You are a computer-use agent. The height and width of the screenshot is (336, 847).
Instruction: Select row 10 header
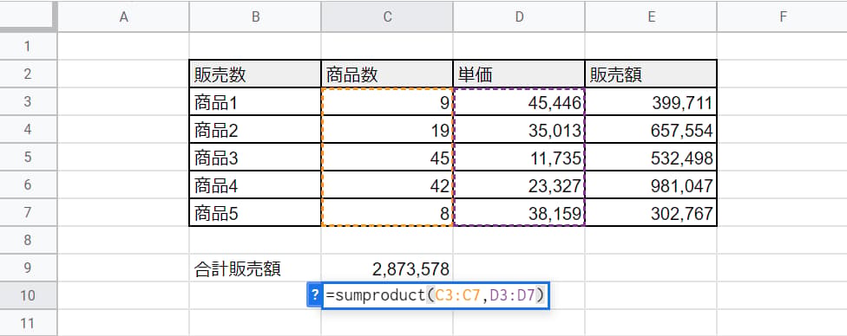tap(28, 295)
